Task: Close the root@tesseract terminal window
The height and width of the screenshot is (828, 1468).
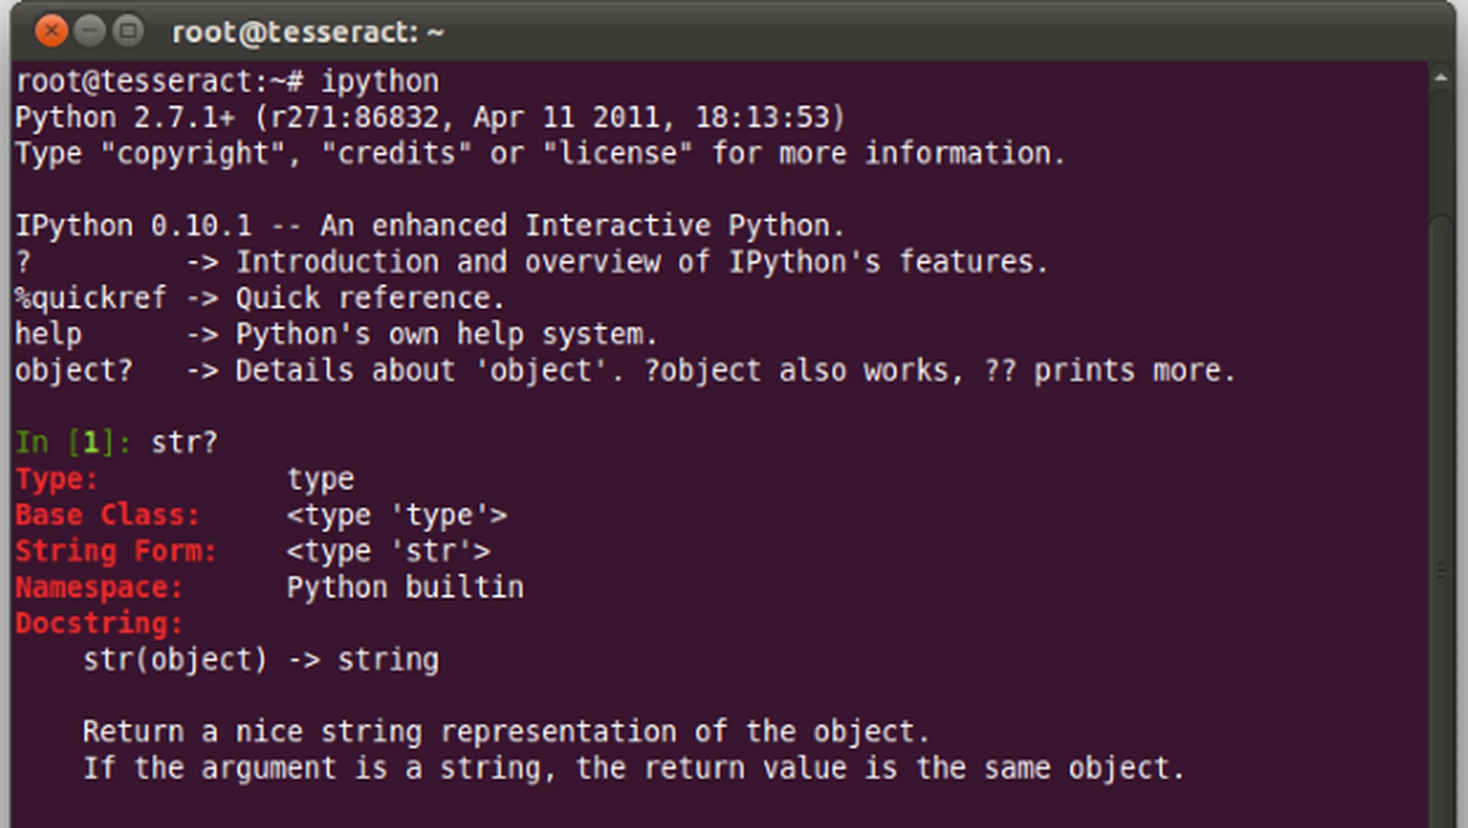Action: click(x=51, y=31)
